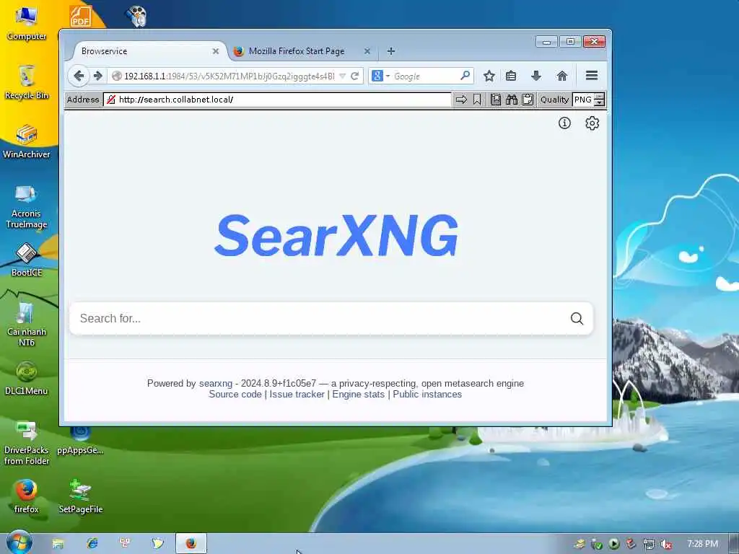Image resolution: width=739 pixels, height=554 pixels.
Task: Open the Source code link
Action: [x=235, y=395]
